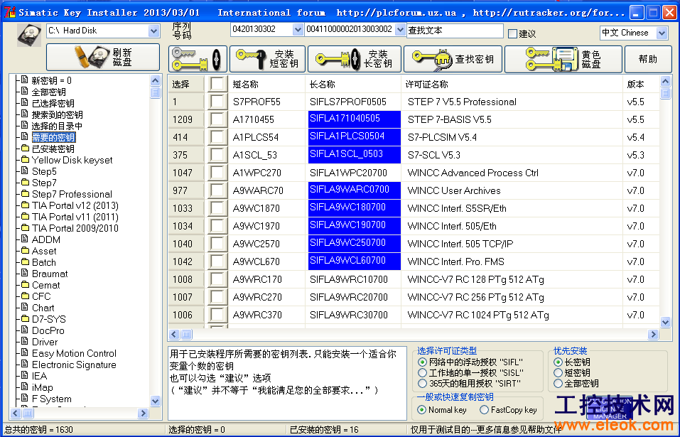680x437 pixels.
Task: Click the 短名称 column header
Action: pos(266,84)
